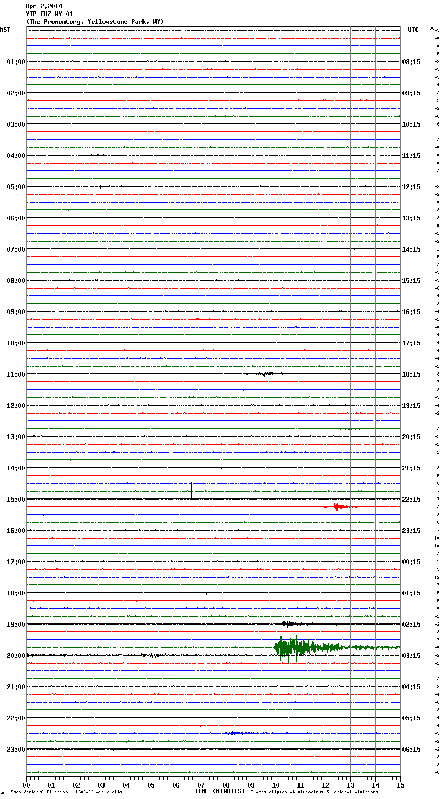Image resolution: width=442 pixels, height=799 pixels.
Task: Click the 02:15 UTC label
Action: [411, 625]
